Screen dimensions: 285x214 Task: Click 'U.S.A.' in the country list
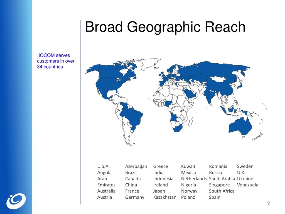[104, 166]
